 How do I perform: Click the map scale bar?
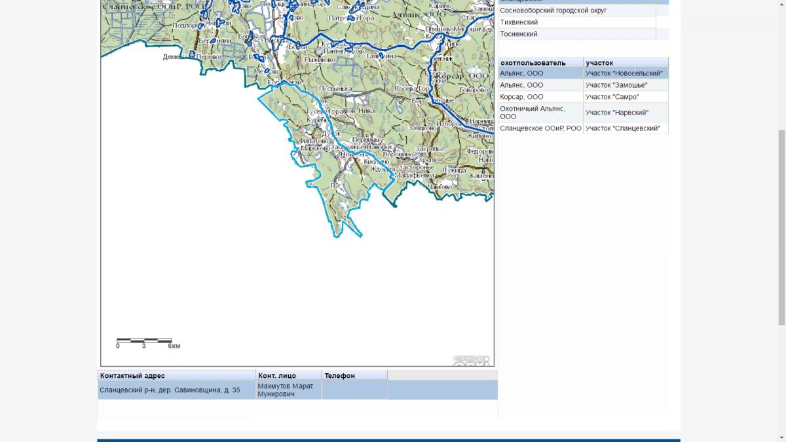(x=145, y=342)
